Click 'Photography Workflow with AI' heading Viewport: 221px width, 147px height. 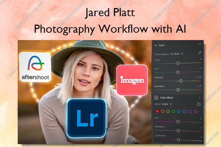pyautogui.click(x=110, y=29)
